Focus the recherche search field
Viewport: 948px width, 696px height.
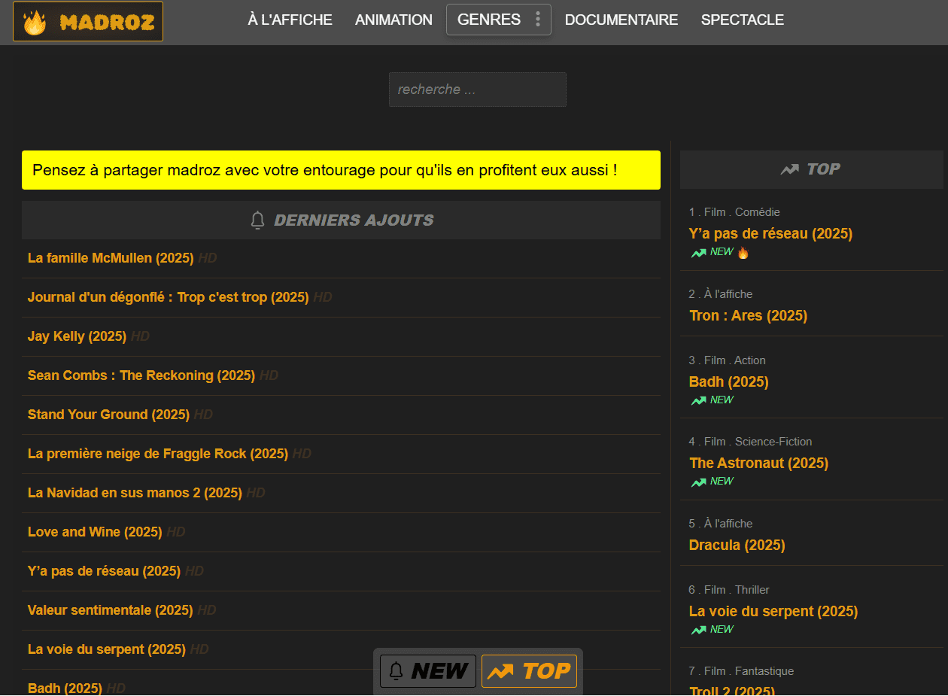[477, 90]
